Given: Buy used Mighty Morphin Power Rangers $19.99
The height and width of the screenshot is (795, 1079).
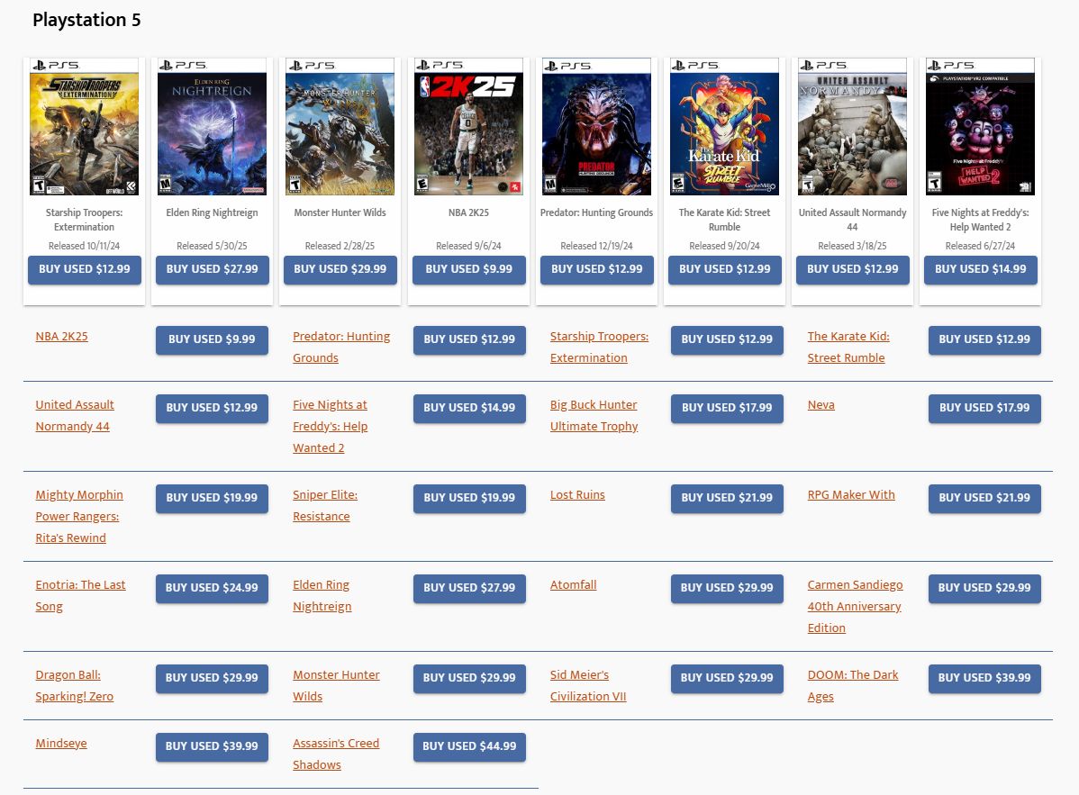Looking at the screenshot, I should pyautogui.click(x=212, y=498).
